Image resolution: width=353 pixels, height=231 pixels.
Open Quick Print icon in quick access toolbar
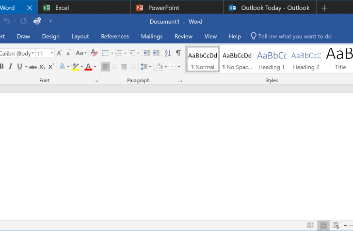(37, 21)
